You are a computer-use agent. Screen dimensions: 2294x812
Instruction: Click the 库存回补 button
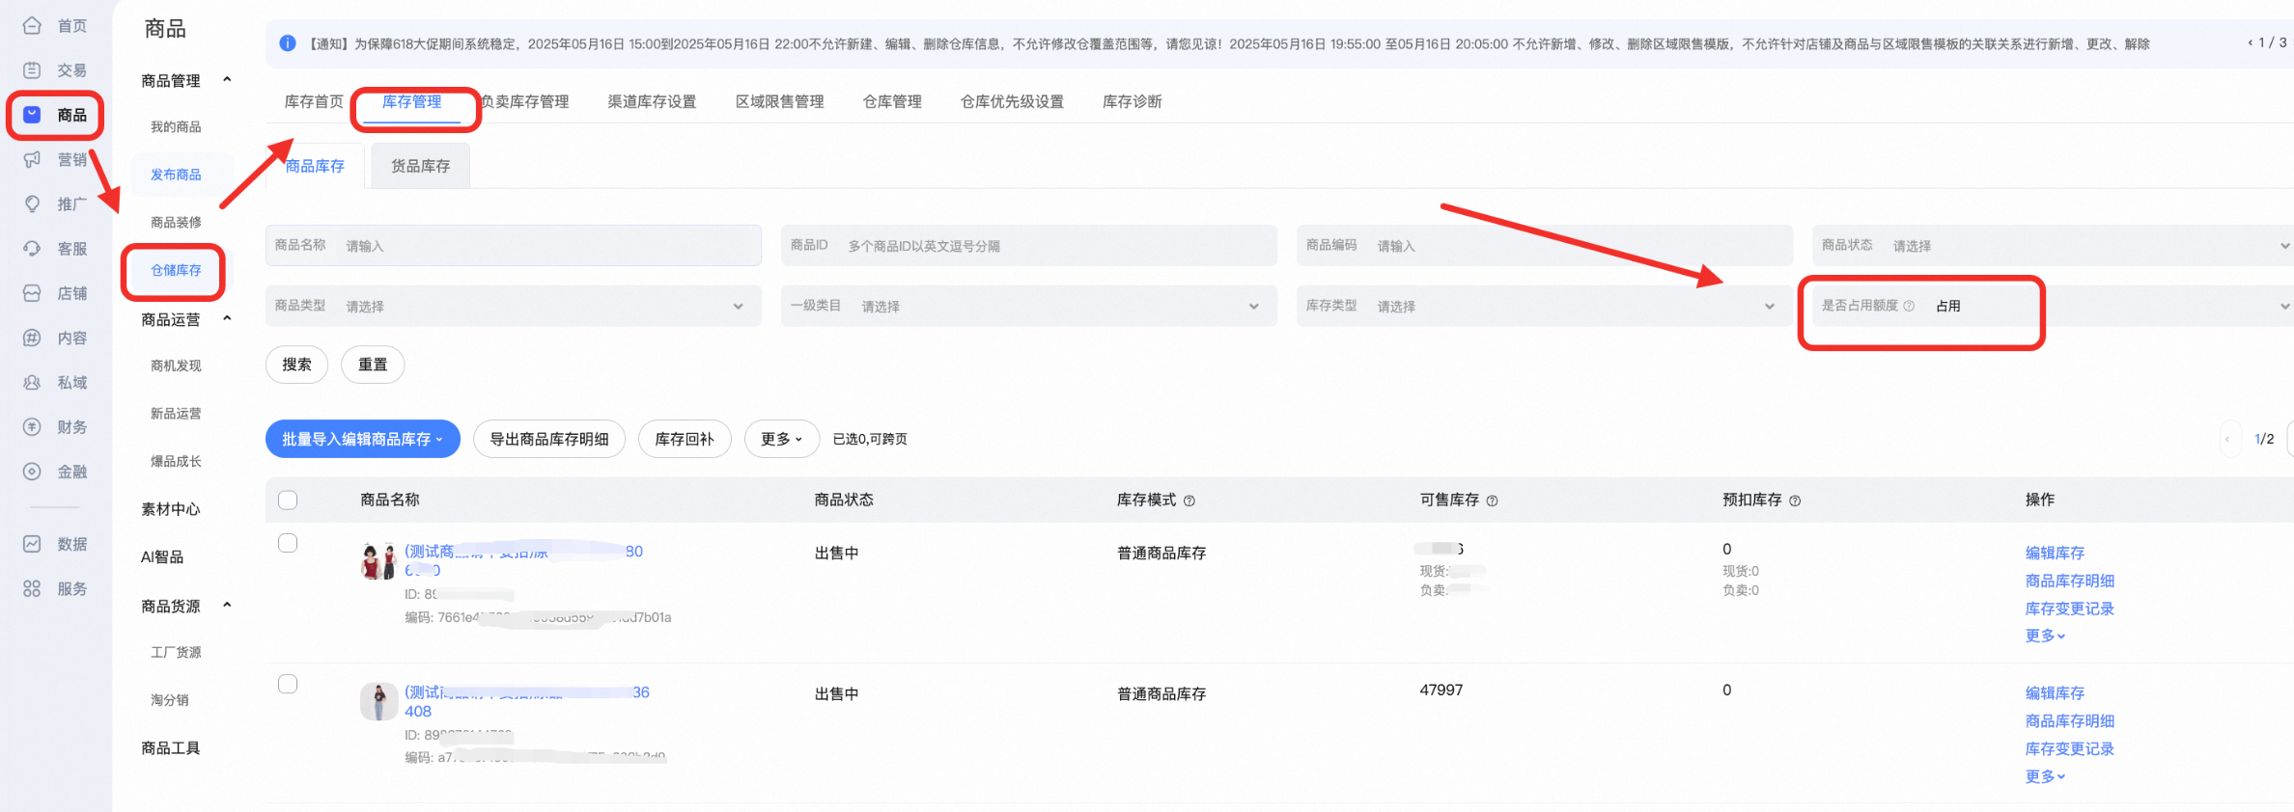(x=685, y=439)
